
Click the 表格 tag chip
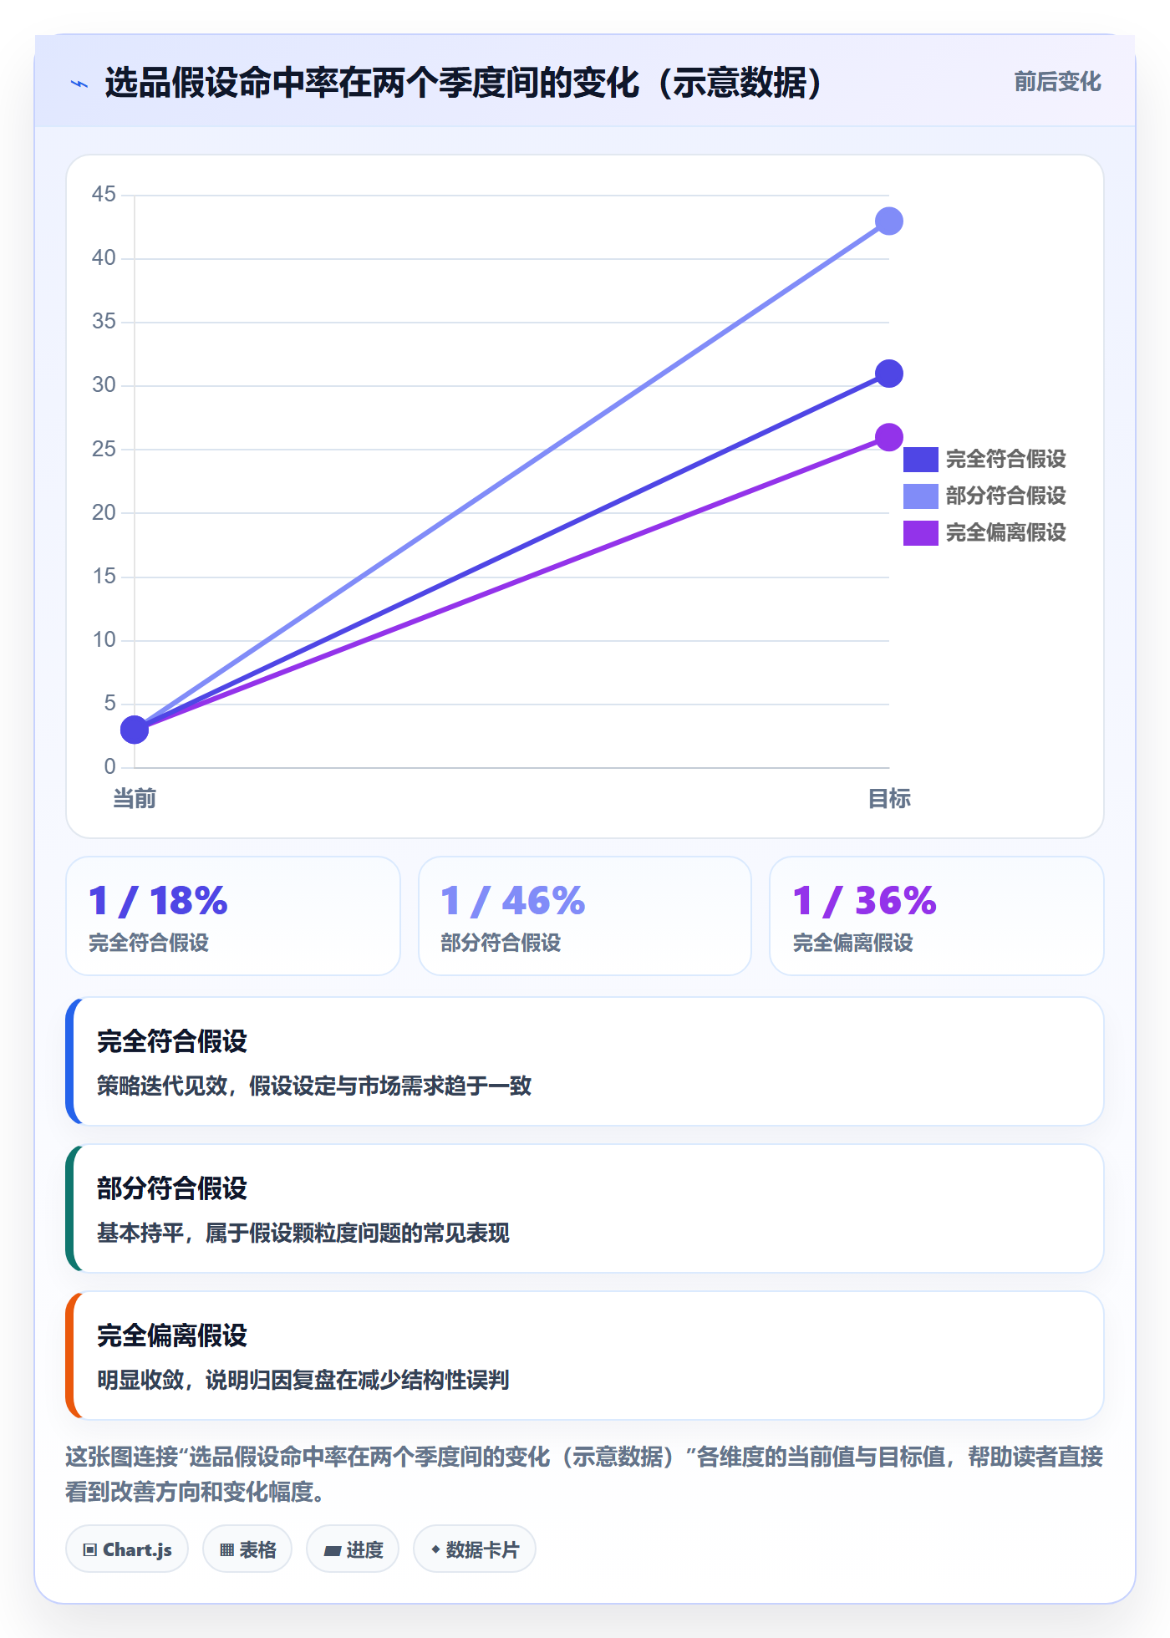[247, 1549]
